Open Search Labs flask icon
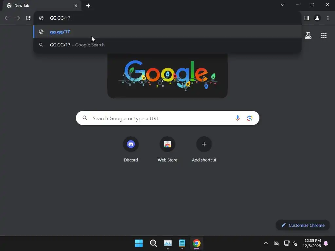 308,36
